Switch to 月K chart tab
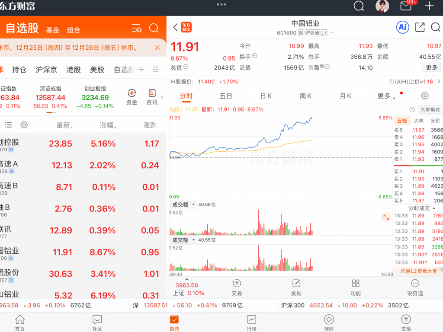The image size is (443, 332). (345, 96)
